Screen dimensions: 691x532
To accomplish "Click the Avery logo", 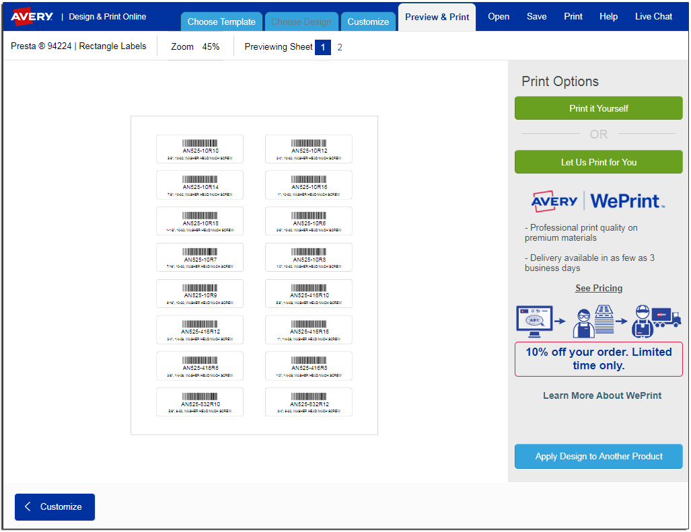I will tap(32, 17).
